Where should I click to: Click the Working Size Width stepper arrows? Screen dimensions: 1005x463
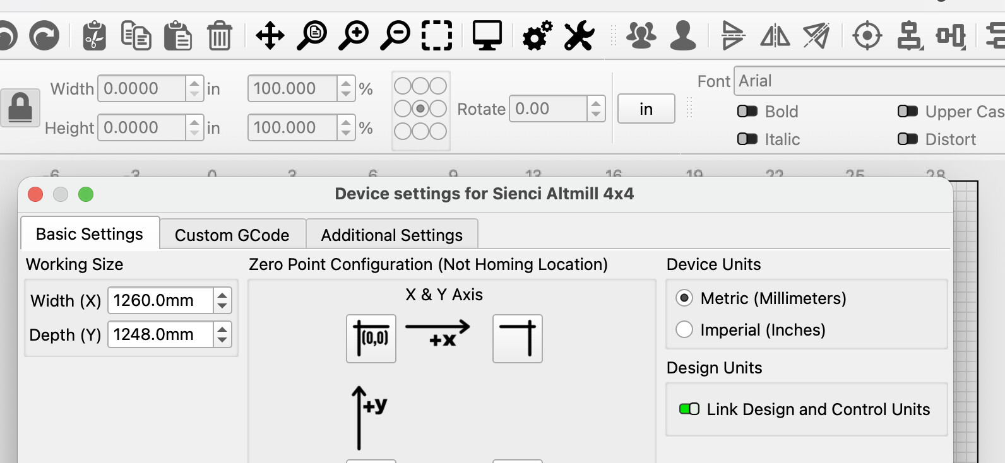[x=222, y=300]
